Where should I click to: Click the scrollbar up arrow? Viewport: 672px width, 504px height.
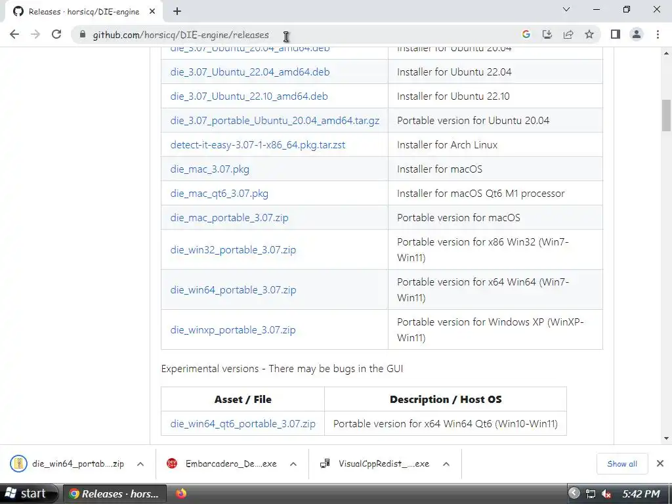pos(666,54)
